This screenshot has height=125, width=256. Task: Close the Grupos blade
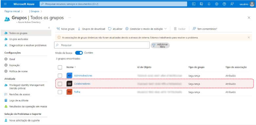click(x=249, y=18)
